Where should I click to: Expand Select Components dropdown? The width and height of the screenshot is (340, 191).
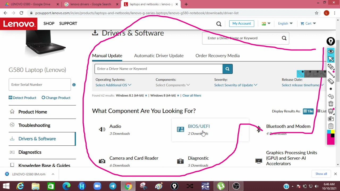click(173, 85)
